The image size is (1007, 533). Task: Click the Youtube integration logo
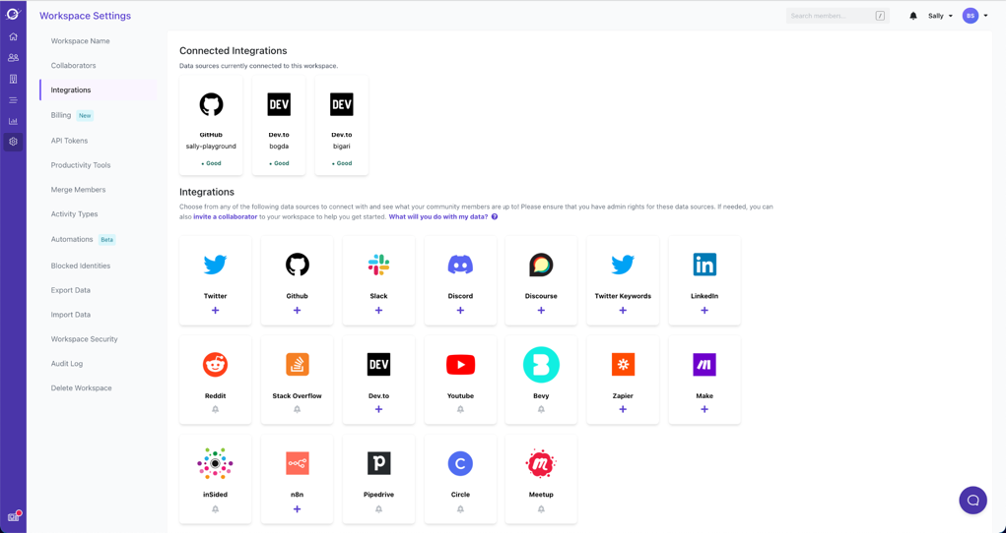pyautogui.click(x=460, y=364)
